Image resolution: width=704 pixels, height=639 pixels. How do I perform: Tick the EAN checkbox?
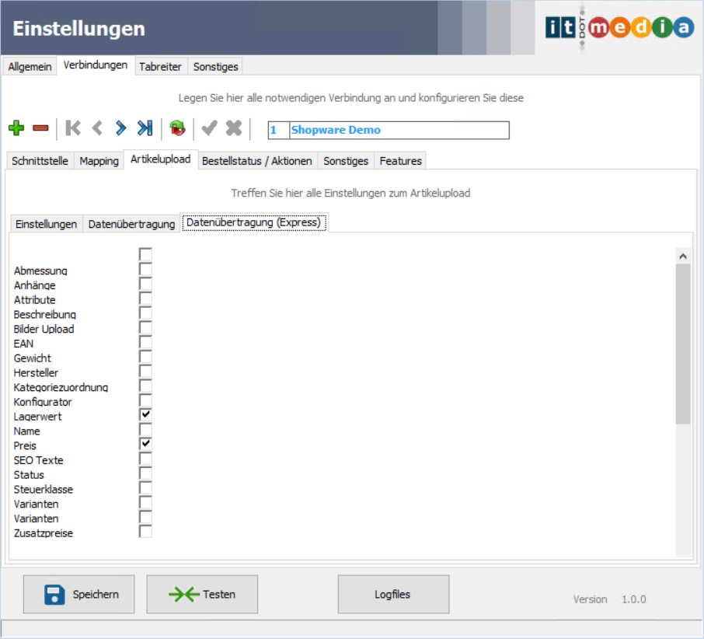pyautogui.click(x=145, y=342)
